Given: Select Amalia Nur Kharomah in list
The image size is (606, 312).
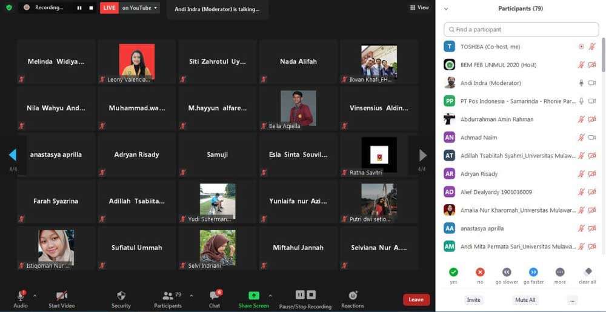Looking at the screenshot, I should [x=521, y=210].
